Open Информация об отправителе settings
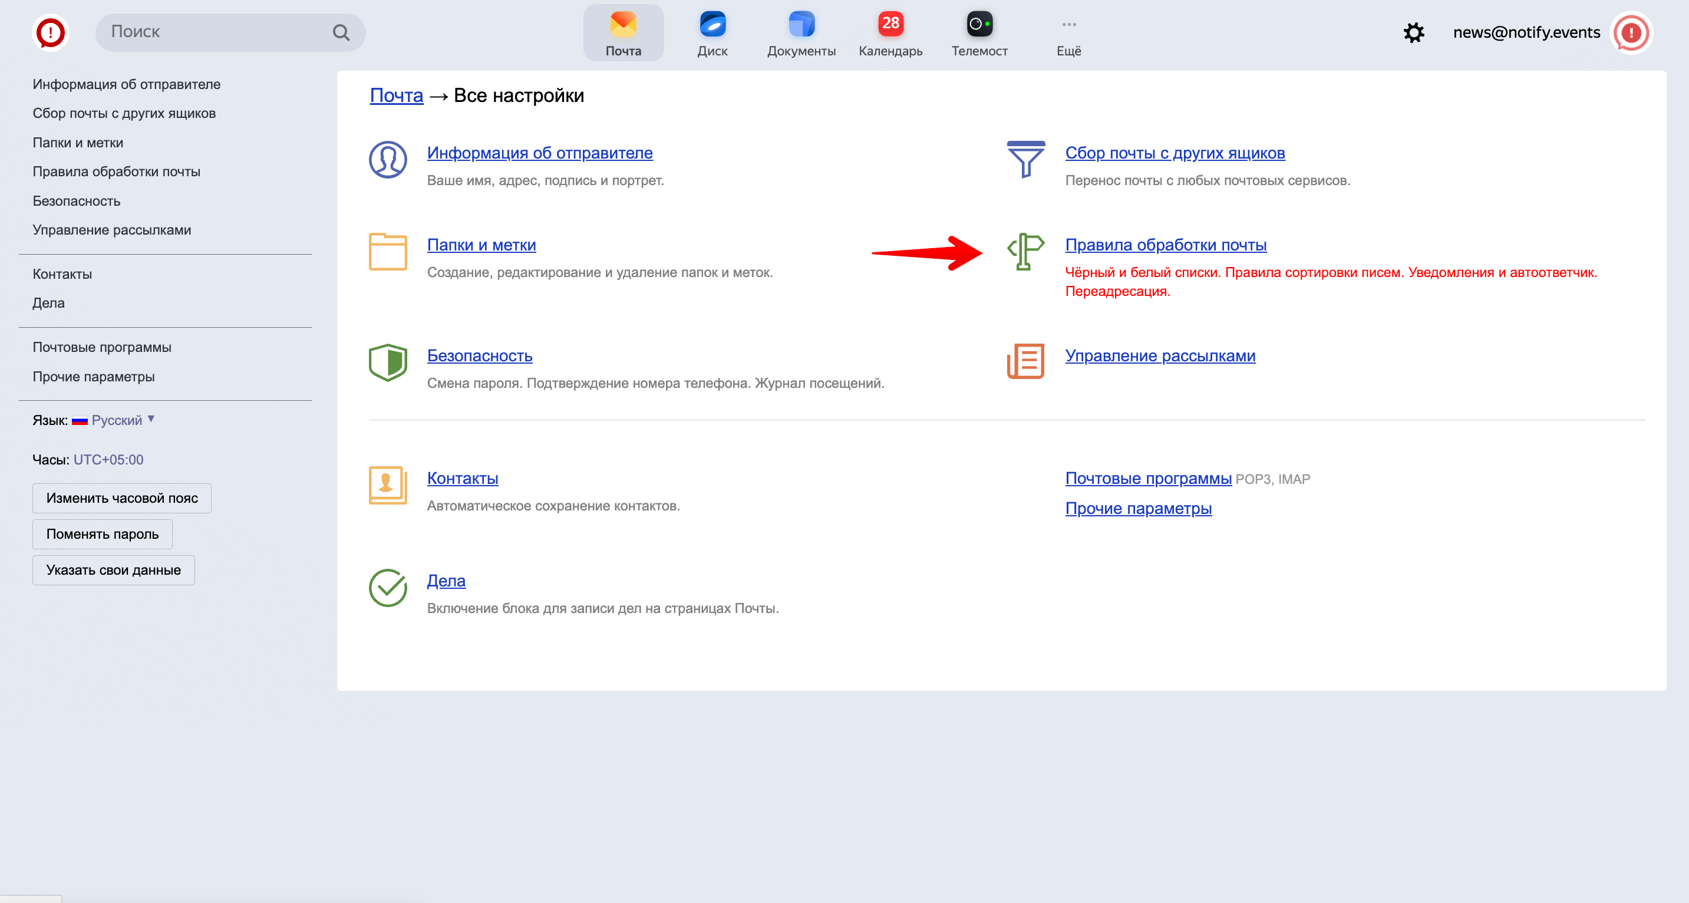The image size is (1689, 903). 540,152
